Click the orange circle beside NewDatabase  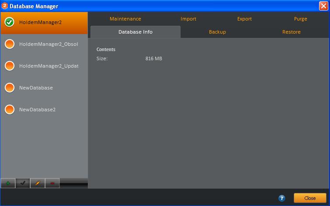click(x=10, y=88)
